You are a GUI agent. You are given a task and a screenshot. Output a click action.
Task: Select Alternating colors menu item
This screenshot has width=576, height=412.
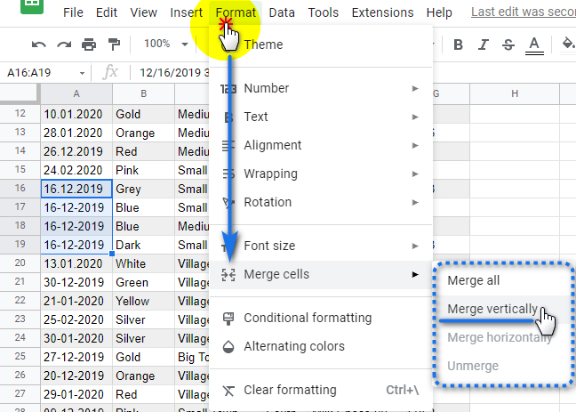coord(321,346)
